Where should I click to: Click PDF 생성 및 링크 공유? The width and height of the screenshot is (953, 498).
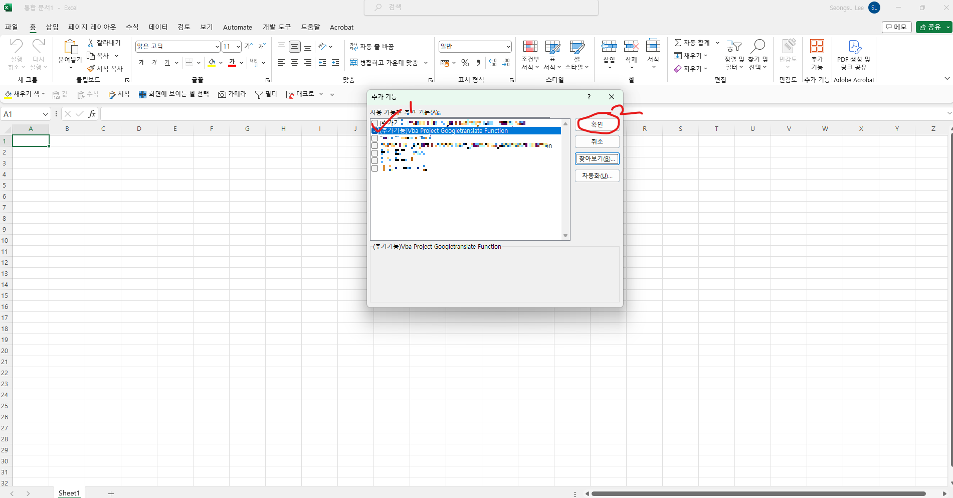854,55
